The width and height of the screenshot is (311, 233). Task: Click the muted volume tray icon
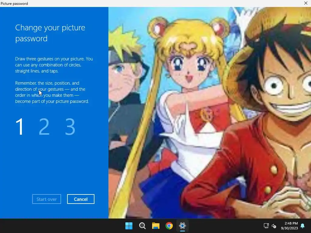click(274, 226)
